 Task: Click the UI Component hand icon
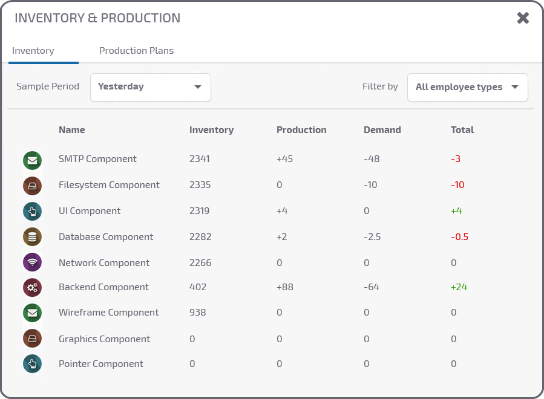(32, 211)
